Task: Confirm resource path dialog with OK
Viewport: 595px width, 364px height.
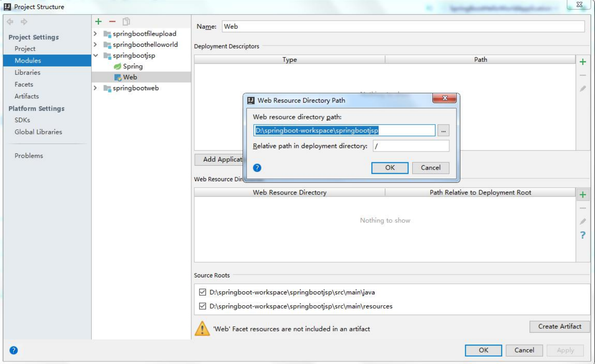Action: 389,167
